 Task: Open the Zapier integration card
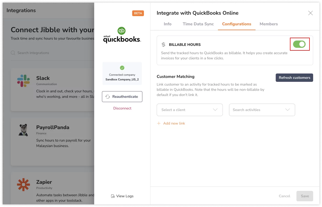point(52,188)
